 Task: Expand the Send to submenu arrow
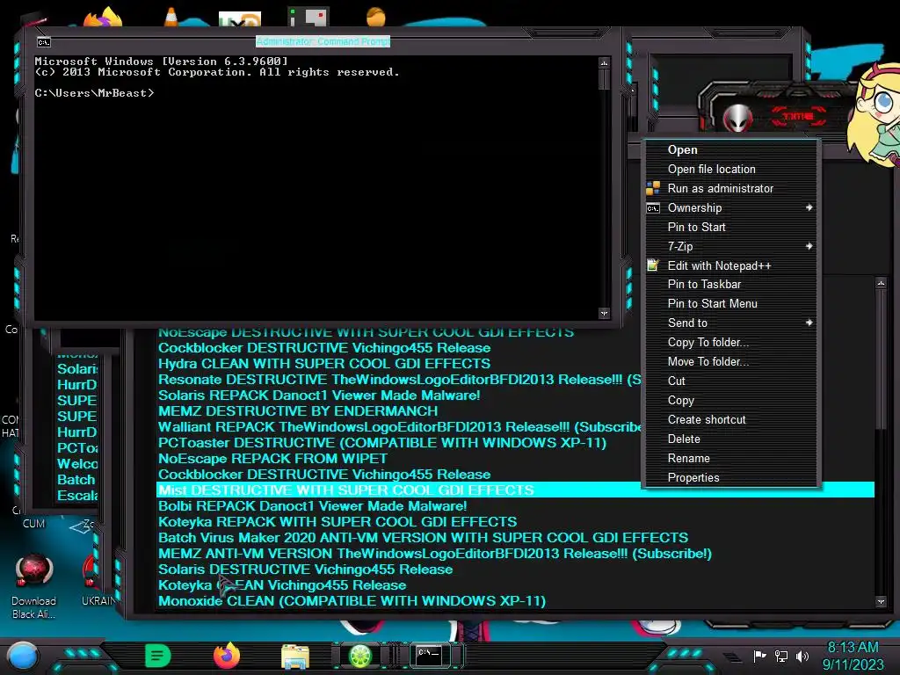coord(809,323)
